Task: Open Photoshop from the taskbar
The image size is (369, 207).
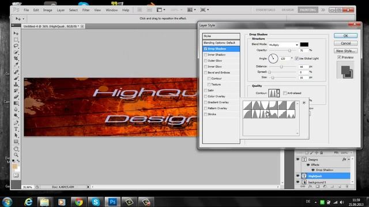Action: pyautogui.click(x=112, y=202)
